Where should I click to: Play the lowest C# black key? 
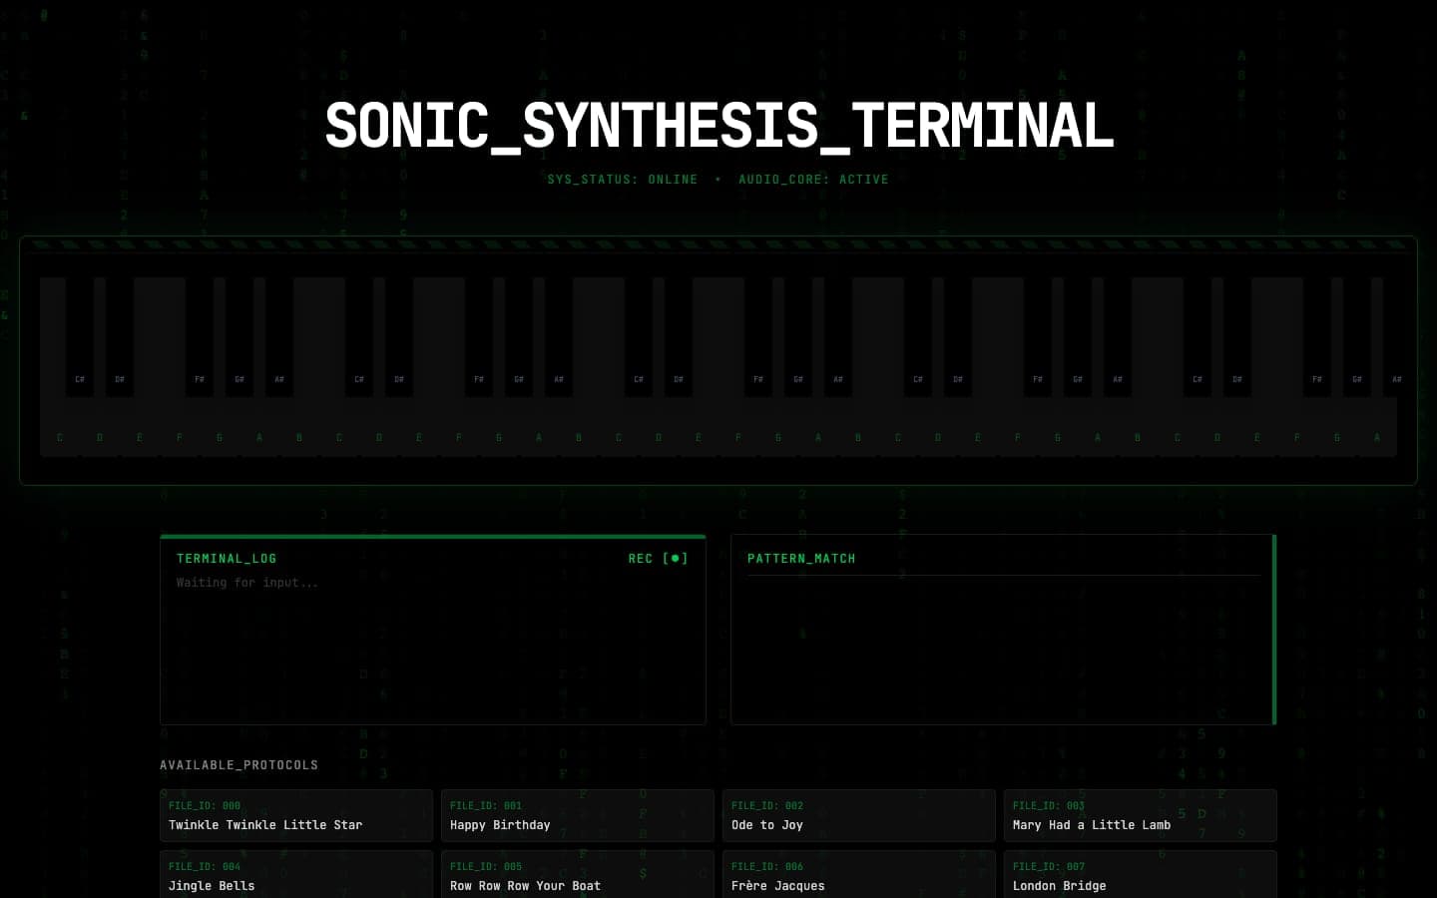[x=80, y=337]
